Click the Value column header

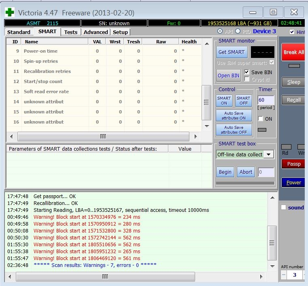185,149
